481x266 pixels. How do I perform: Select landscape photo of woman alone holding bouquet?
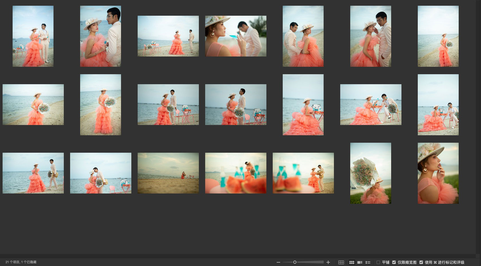point(33,104)
